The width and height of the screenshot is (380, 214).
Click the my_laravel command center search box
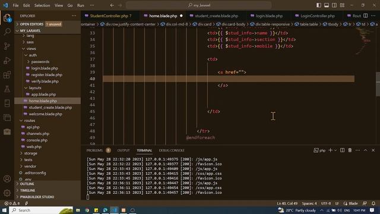(198, 5)
